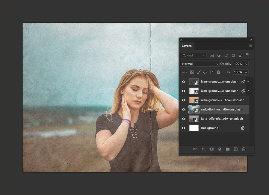Viewport: 269px width, 195px height.
Task: Create a new layer group folder
Action: click(227, 149)
